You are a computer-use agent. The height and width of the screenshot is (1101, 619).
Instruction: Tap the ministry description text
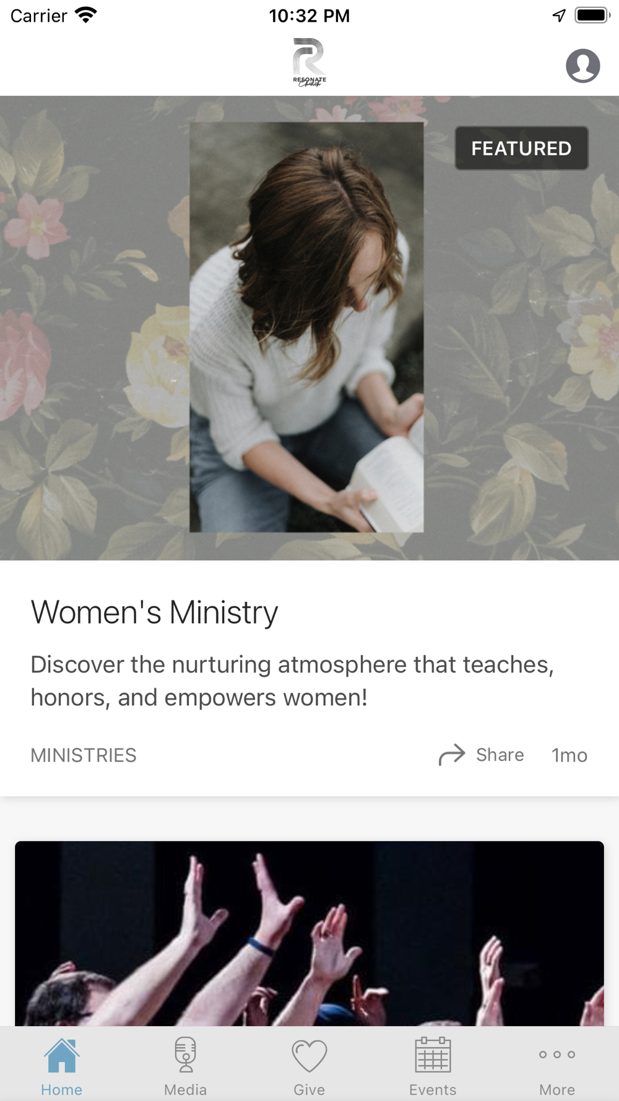(292, 681)
